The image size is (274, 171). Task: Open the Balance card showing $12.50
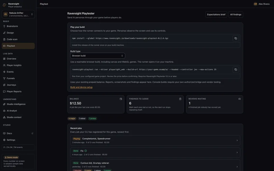96,104
